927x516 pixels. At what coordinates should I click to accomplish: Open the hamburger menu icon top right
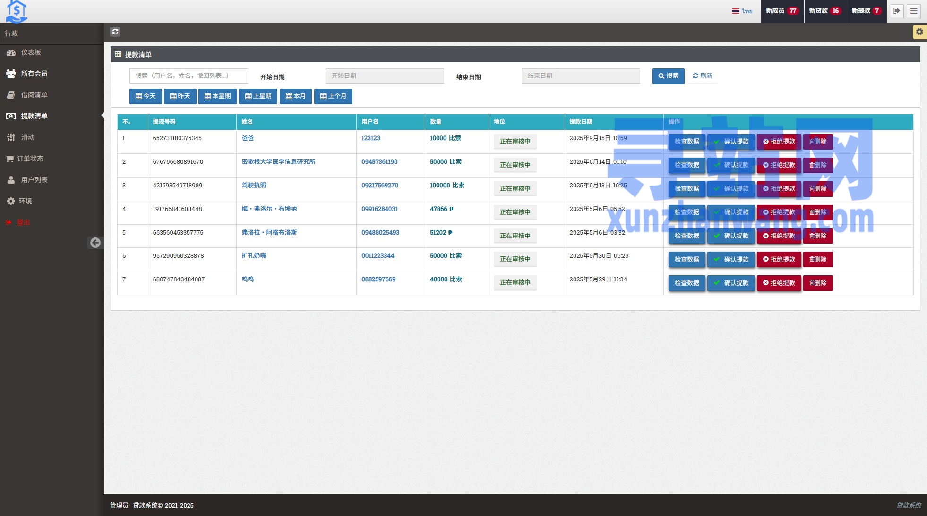914,11
